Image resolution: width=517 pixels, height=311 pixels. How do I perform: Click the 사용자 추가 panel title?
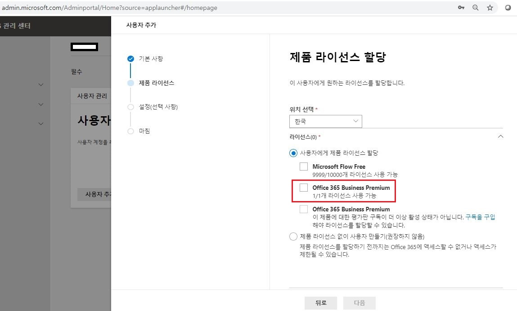(141, 25)
